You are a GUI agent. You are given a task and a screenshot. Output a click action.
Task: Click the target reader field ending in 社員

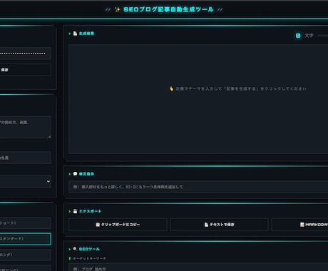click(x=26, y=158)
